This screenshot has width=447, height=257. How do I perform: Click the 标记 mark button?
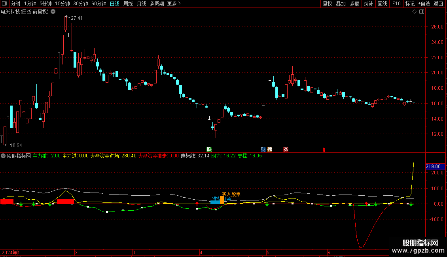click(410, 4)
